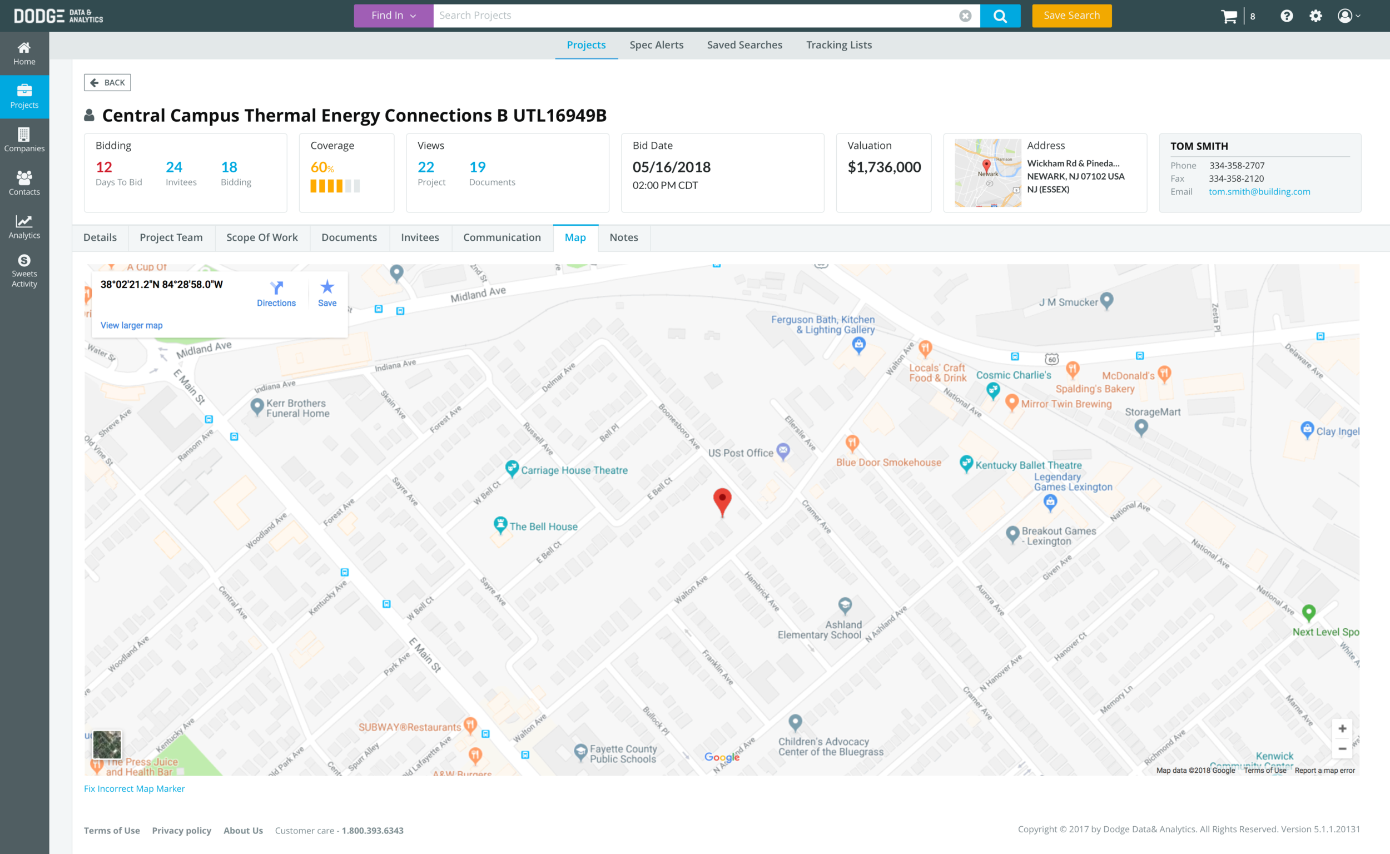Click the magnifier search button

pos(1000,16)
